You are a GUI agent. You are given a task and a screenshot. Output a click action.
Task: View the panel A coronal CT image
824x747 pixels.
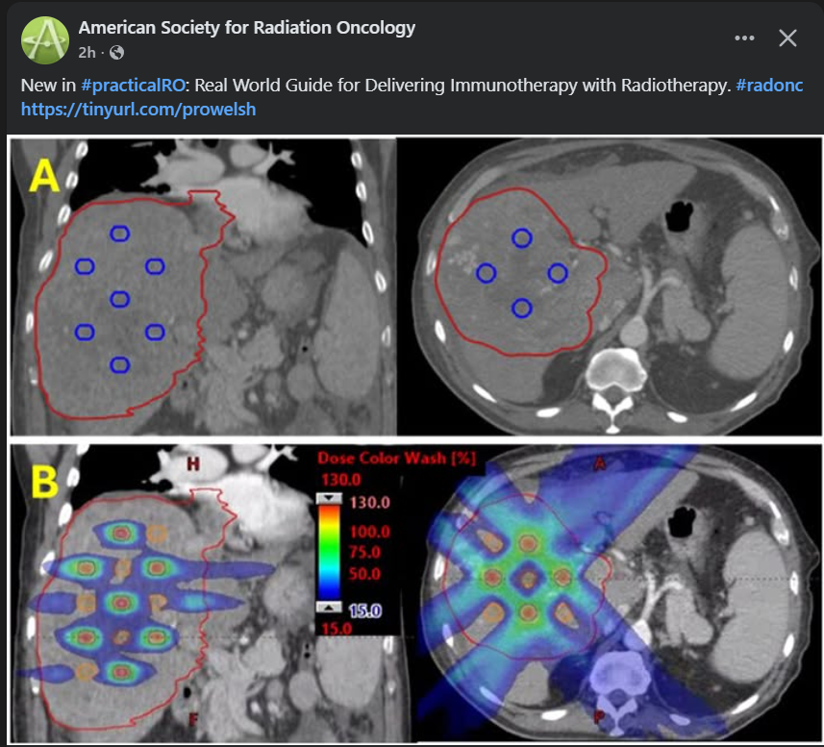pyautogui.click(x=202, y=288)
